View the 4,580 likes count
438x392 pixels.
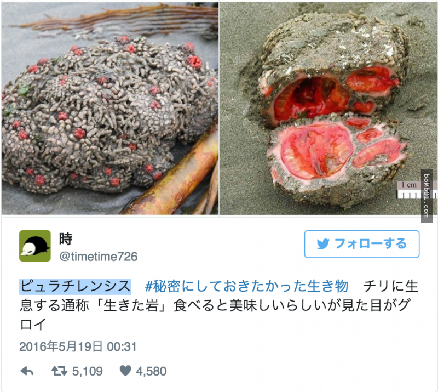151,371
